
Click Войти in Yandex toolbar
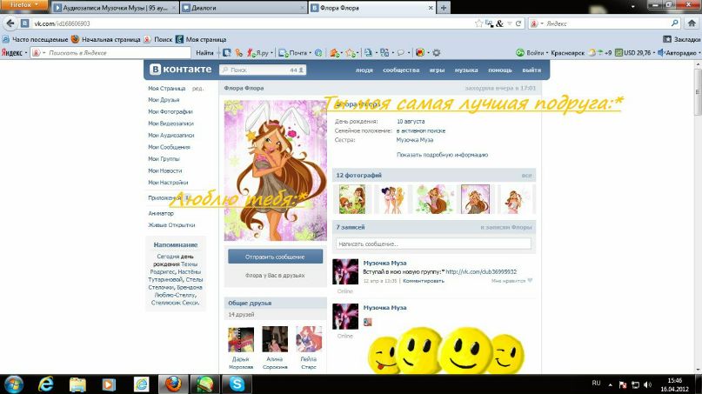coord(530,53)
